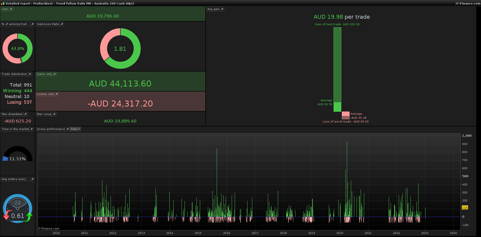Screen dimensions: 481x237
Task: Click the 0.61 average orders value
Action: [18, 216]
